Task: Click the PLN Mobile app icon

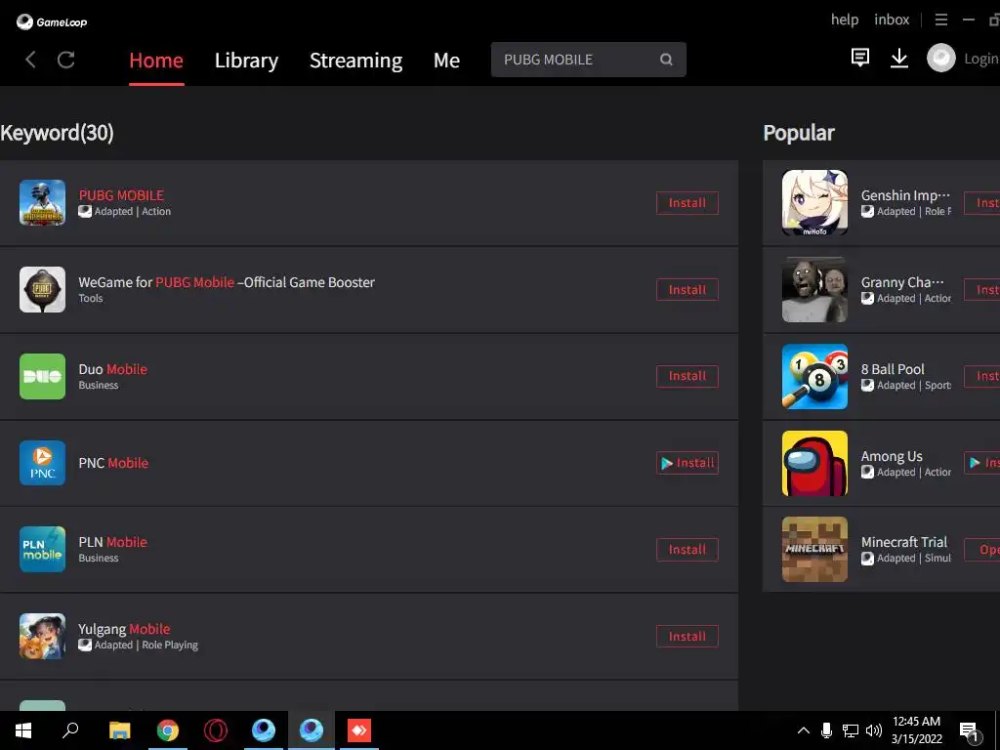Action: tap(42, 549)
